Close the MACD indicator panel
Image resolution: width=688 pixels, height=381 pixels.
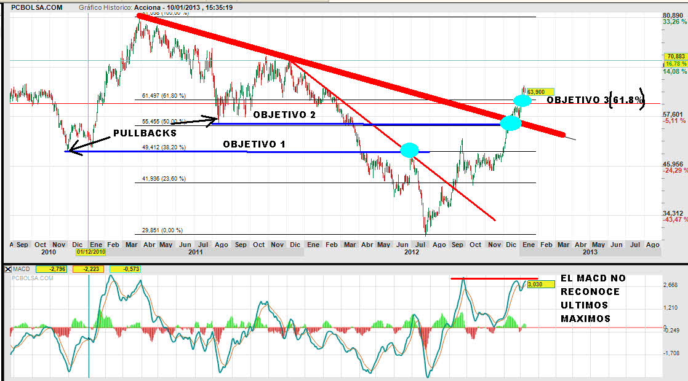pos(6,269)
